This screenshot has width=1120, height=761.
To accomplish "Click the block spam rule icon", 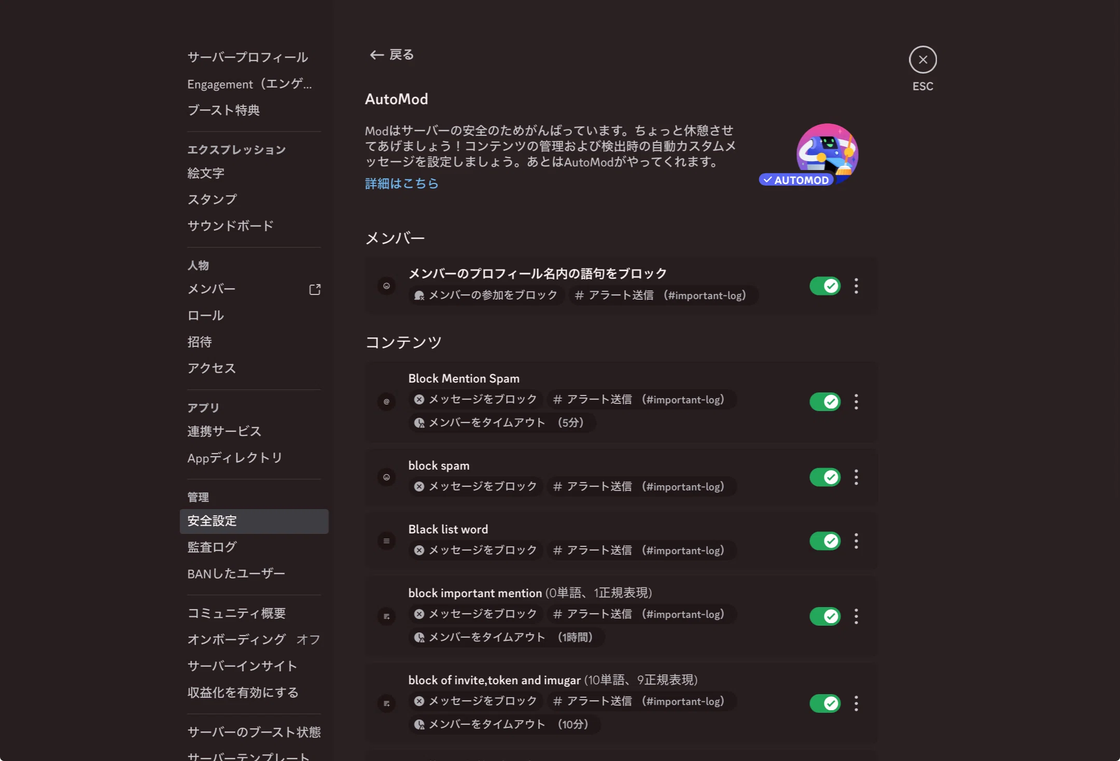I will click(386, 477).
